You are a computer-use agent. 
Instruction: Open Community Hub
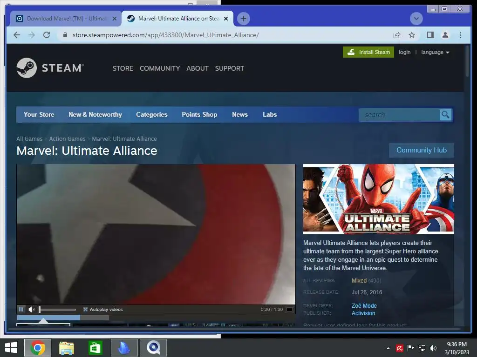421,150
